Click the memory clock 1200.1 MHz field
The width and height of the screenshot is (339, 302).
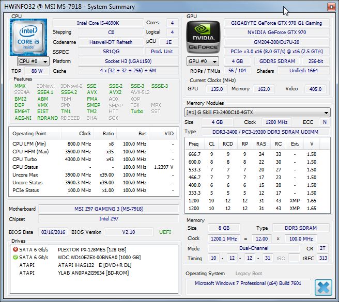click(x=224, y=239)
